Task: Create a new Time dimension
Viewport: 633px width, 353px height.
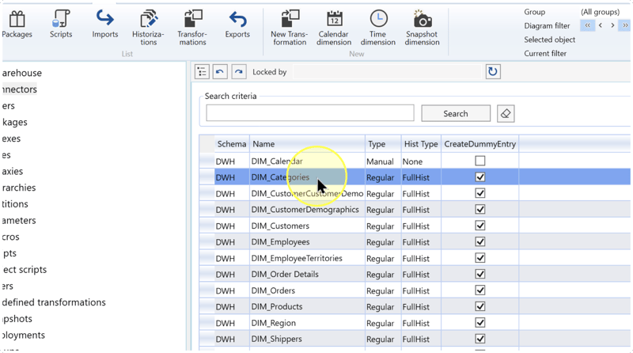Action: (378, 28)
